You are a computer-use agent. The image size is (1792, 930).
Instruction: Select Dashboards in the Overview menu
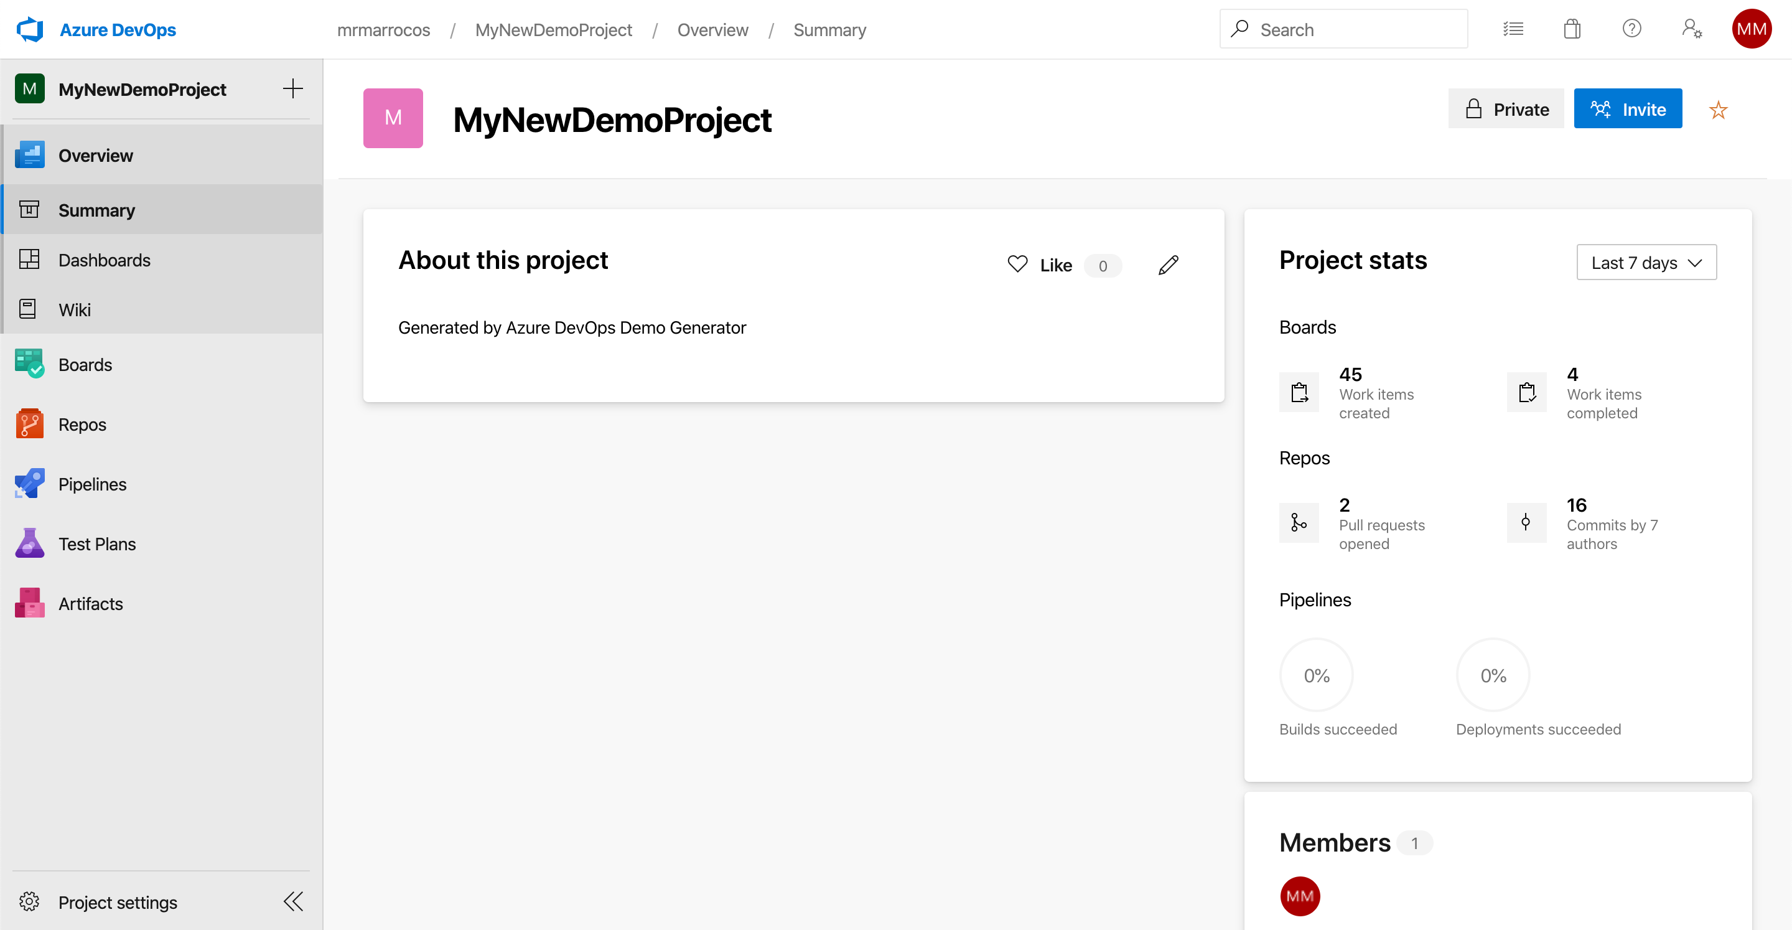pos(105,260)
